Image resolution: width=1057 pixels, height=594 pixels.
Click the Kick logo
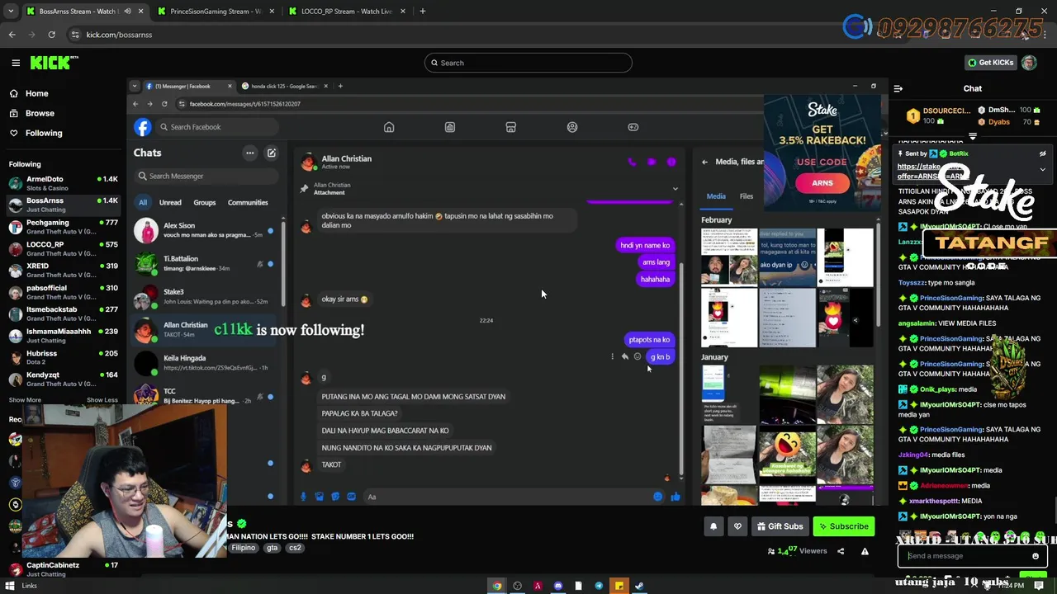54,63
